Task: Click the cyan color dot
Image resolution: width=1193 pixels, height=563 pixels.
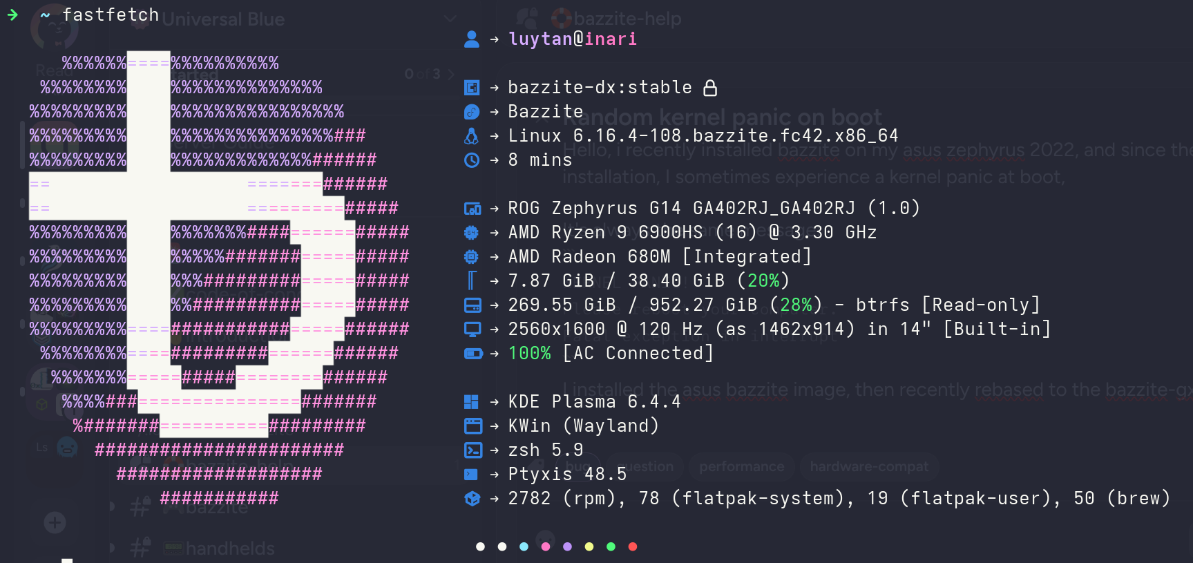Action: point(524,546)
